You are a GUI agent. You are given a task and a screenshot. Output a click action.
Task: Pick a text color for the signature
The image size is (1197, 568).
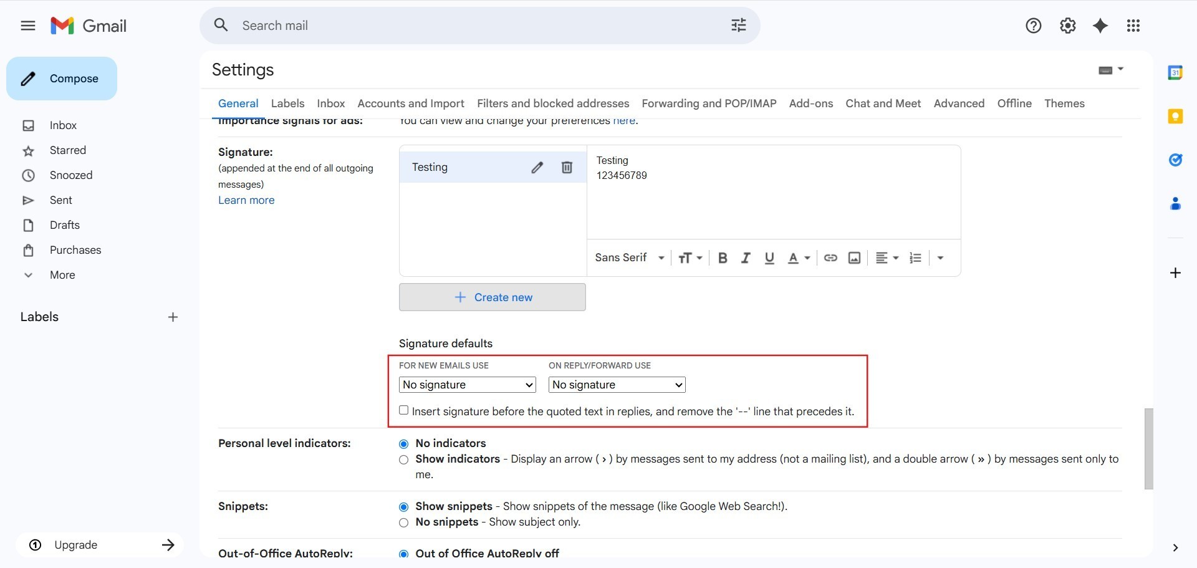click(x=798, y=258)
